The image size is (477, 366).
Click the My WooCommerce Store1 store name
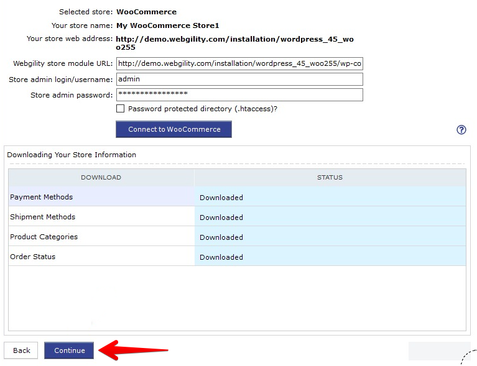168,25
